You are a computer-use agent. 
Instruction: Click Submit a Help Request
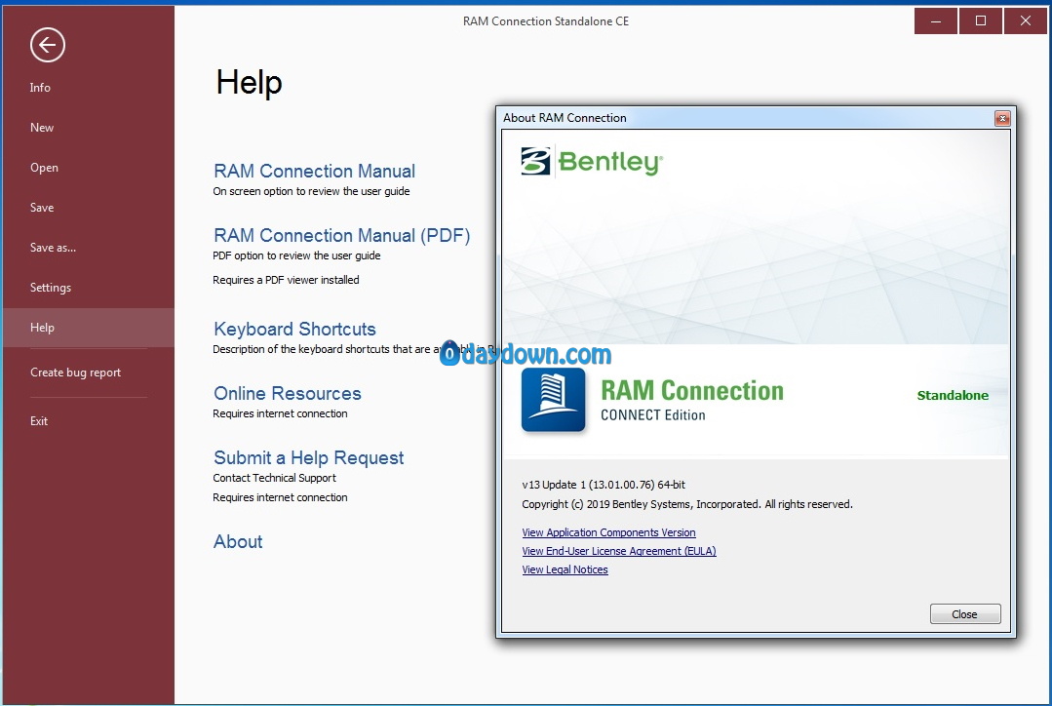click(x=309, y=457)
